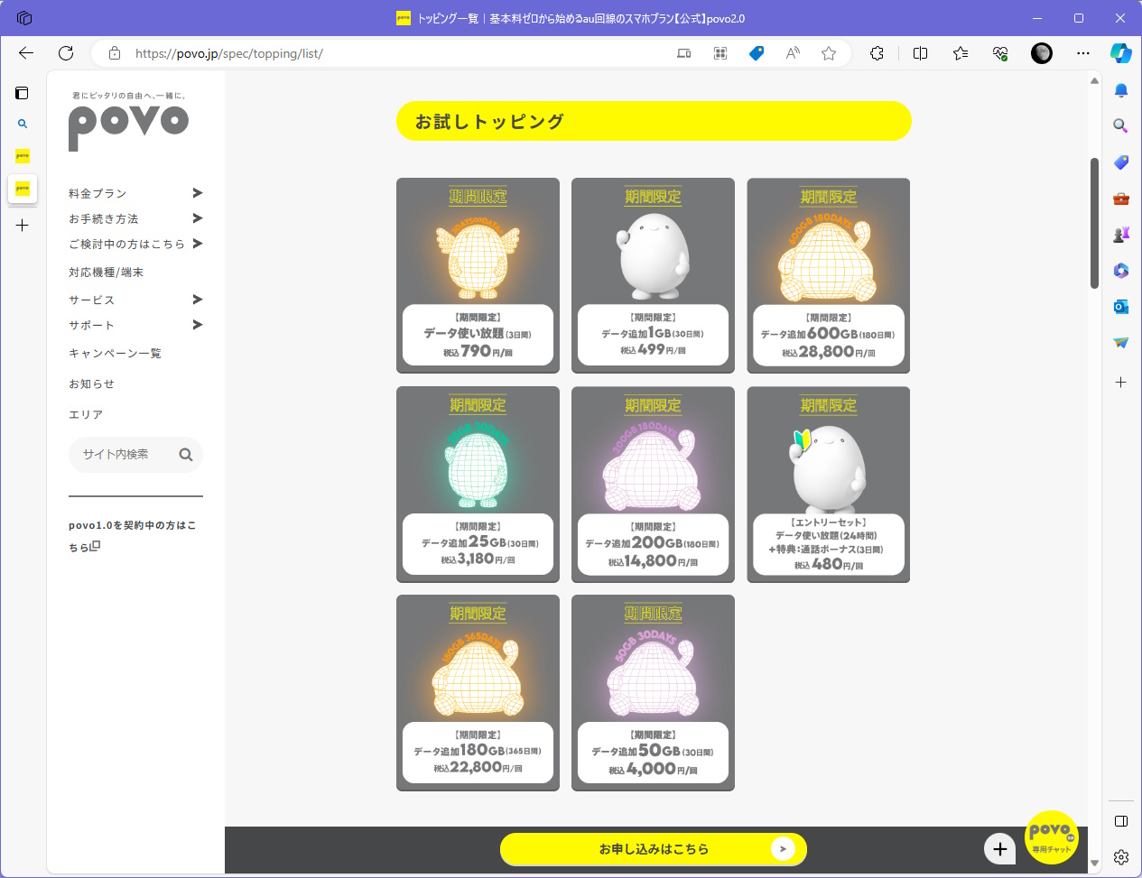Click the Outlook icon in Edge sidebar
The height and width of the screenshot is (878, 1142).
1120,307
